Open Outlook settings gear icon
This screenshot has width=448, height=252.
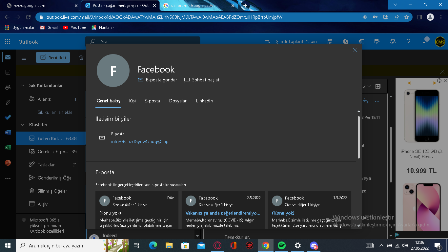[393, 42]
